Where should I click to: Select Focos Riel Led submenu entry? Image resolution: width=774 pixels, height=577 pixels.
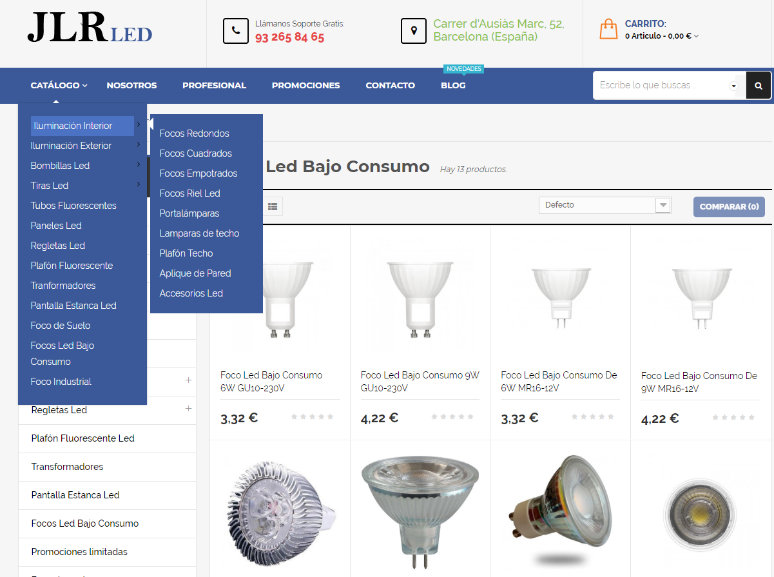(x=189, y=193)
